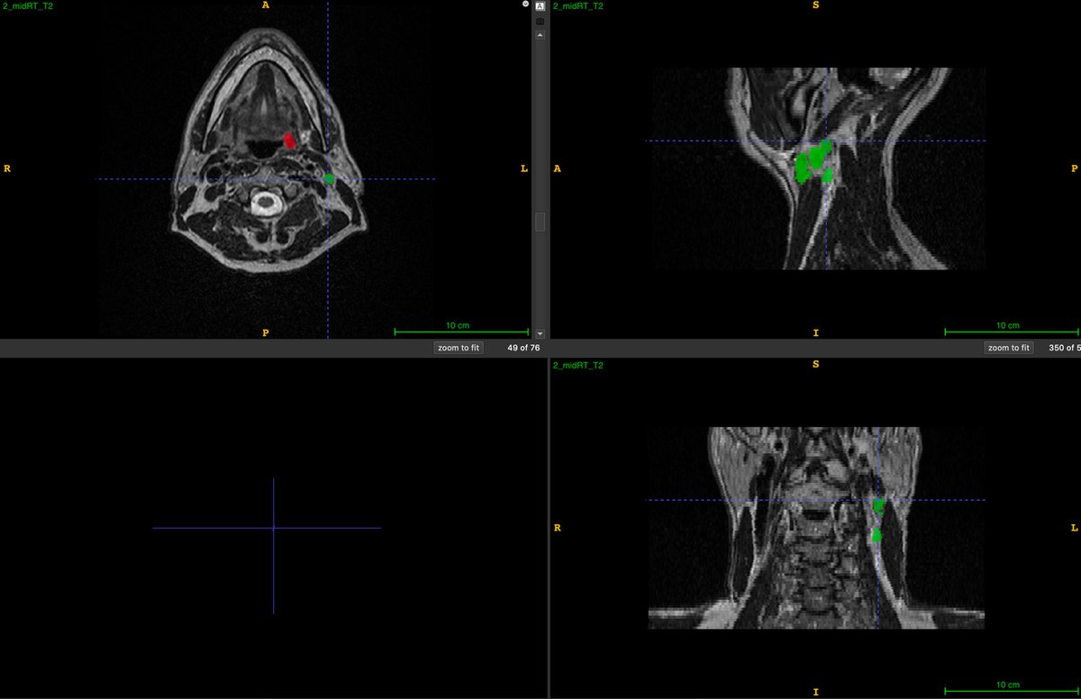Click the '10 cm' scale bar in the axial view
The width and height of the screenshot is (1081, 699).
[461, 329]
